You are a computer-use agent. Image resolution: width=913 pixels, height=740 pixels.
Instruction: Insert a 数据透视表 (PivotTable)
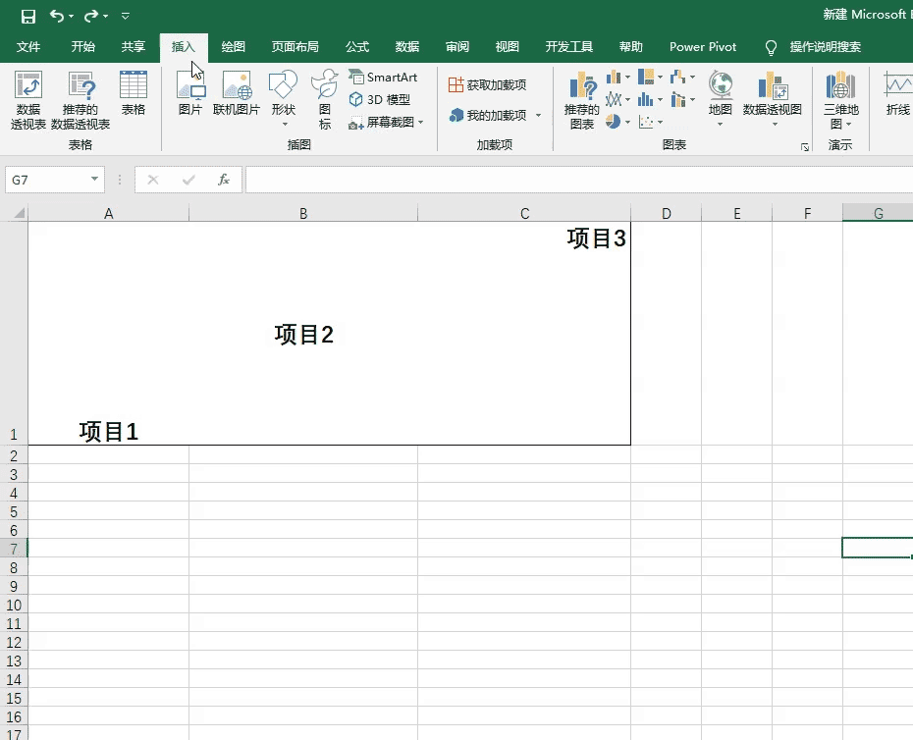(27, 99)
